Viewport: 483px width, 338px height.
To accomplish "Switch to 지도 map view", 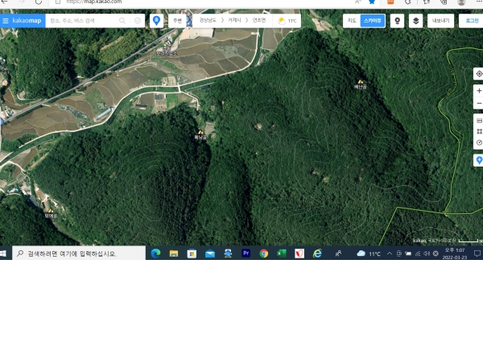I will click(x=352, y=21).
